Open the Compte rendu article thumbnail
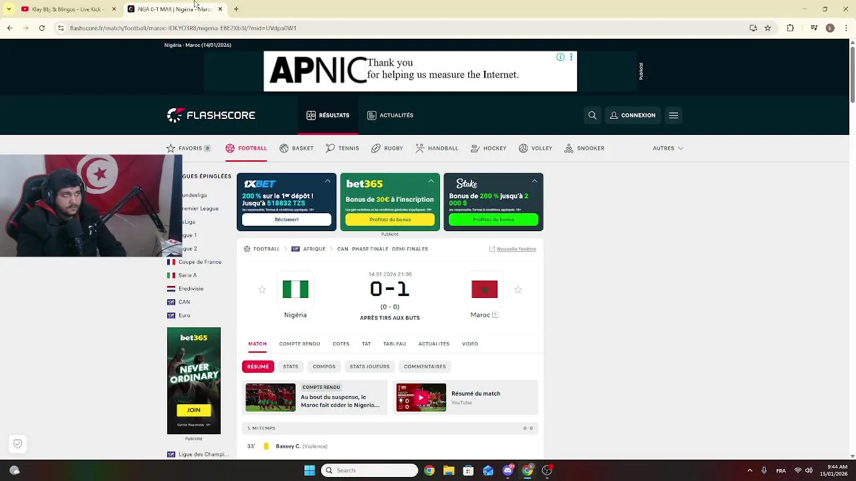The width and height of the screenshot is (856, 481). click(270, 397)
